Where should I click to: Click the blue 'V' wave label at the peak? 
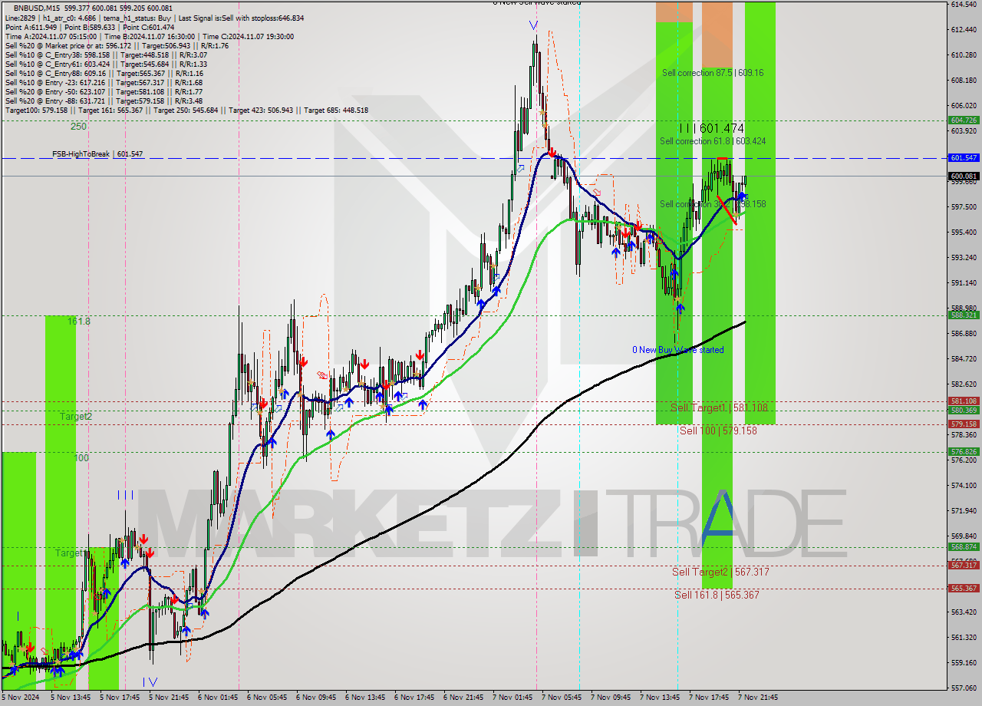533,25
